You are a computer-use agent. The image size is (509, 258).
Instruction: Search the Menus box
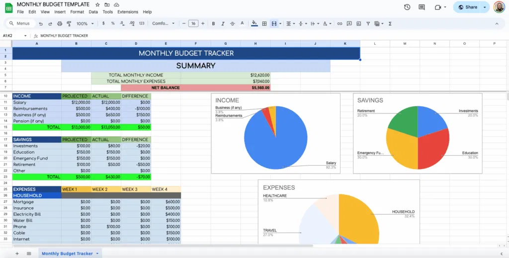(x=21, y=23)
